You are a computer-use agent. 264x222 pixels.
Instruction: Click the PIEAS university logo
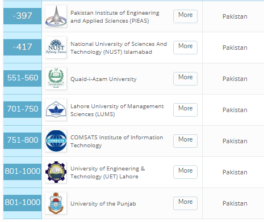56,16
